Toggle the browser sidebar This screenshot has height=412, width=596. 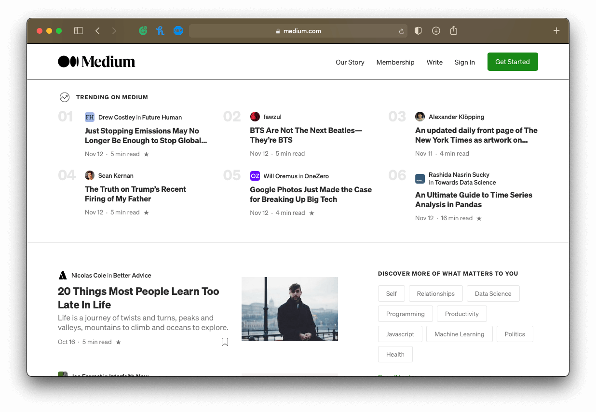tap(78, 30)
